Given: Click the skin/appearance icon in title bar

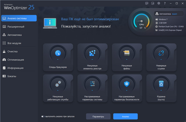Looking at the screenshot, I should (x=153, y=3).
